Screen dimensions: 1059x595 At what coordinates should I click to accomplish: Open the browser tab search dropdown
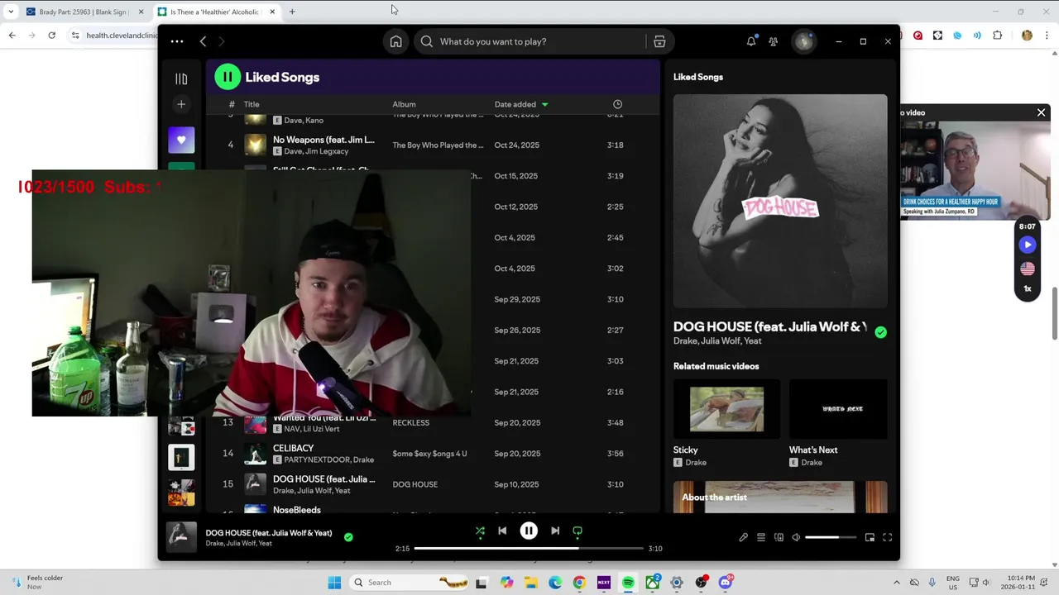pyautogui.click(x=10, y=12)
